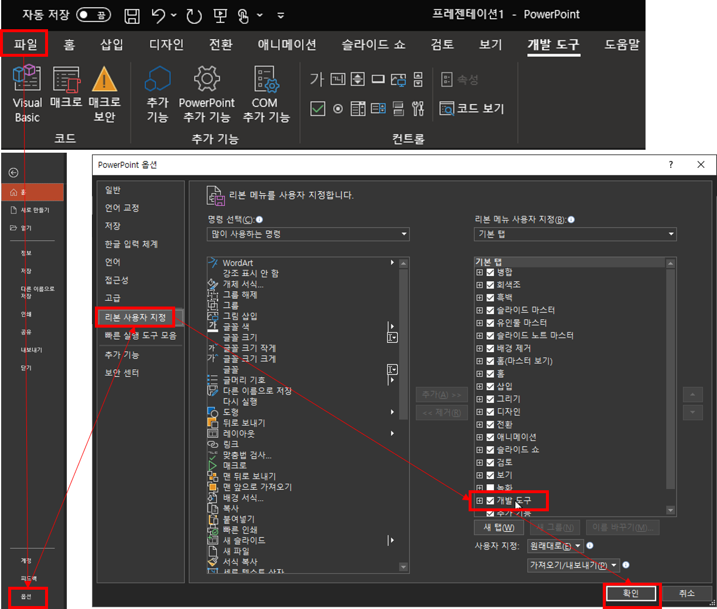Image resolution: width=717 pixels, height=609 pixels.
Task: Click the help question mark in dialog
Action: [x=671, y=165]
